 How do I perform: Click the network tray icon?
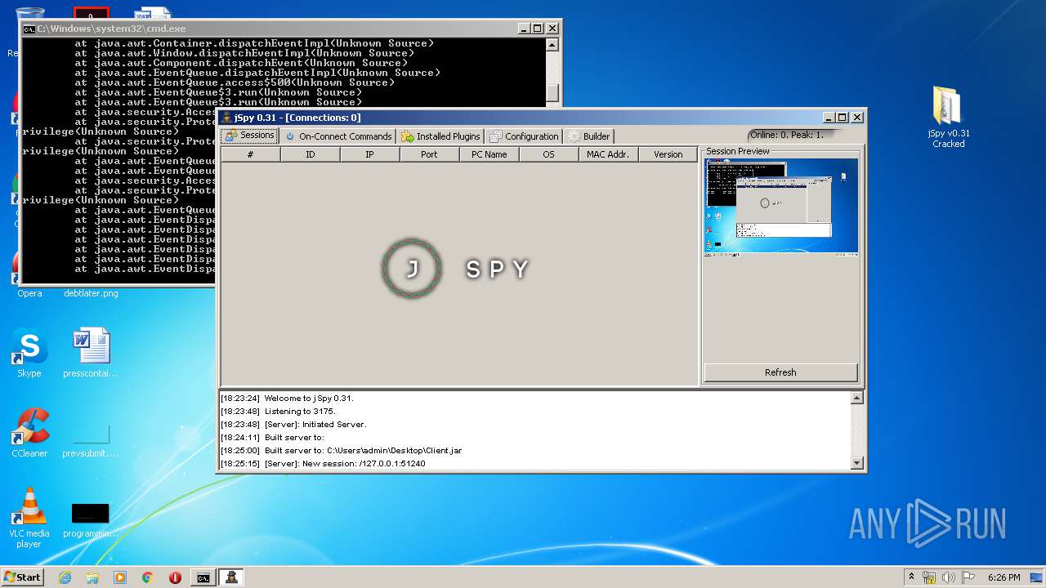929,577
